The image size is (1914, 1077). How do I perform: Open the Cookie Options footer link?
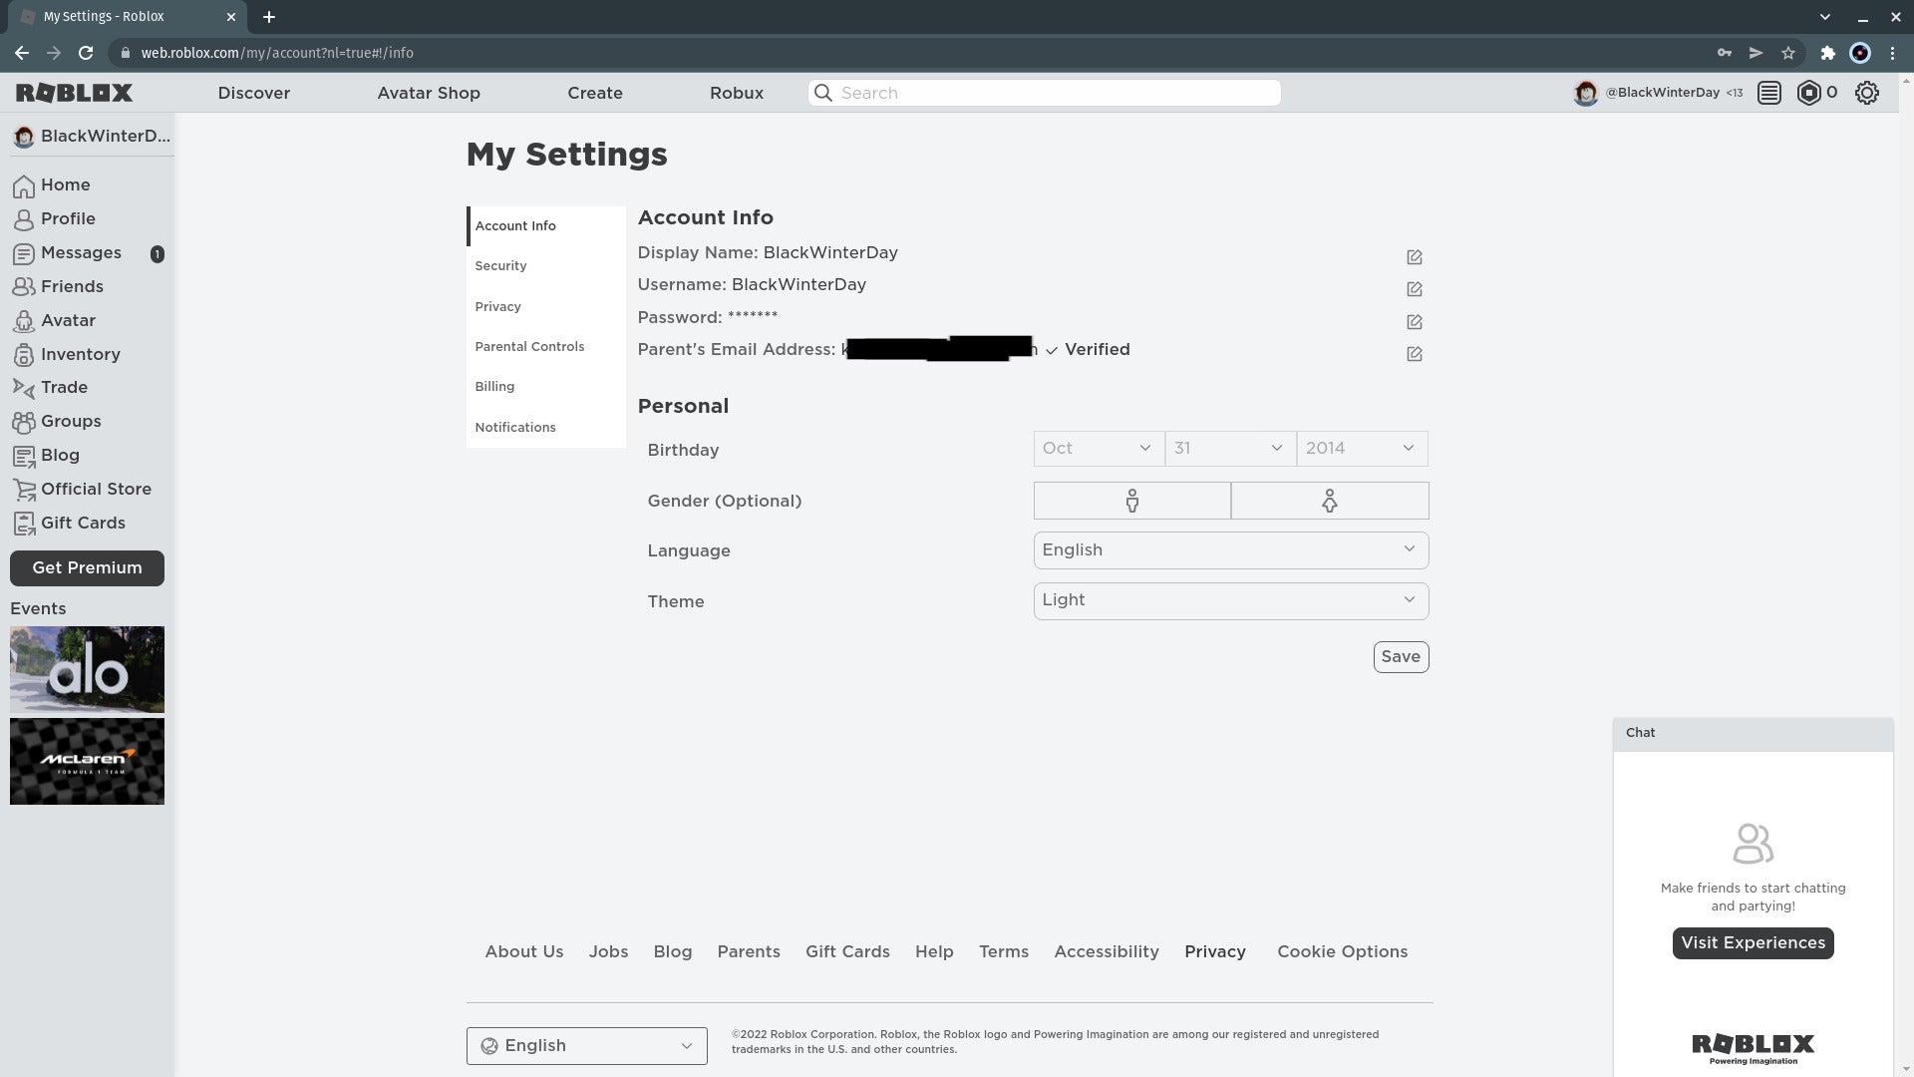click(1342, 952)
